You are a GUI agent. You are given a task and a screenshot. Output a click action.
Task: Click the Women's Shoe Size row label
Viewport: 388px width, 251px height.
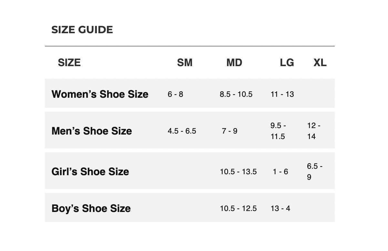(x=100, y=94)
